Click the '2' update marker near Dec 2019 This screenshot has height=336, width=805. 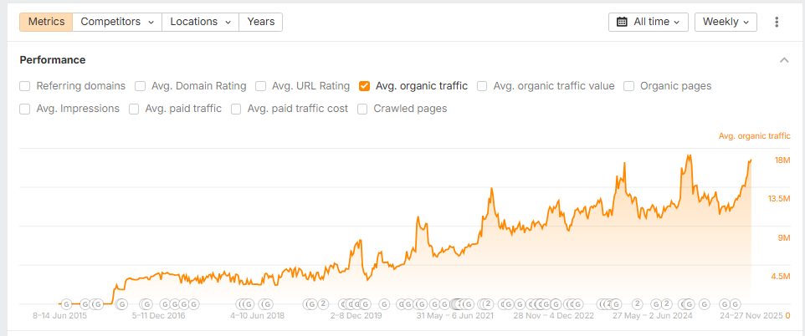(x=323, y=303)
